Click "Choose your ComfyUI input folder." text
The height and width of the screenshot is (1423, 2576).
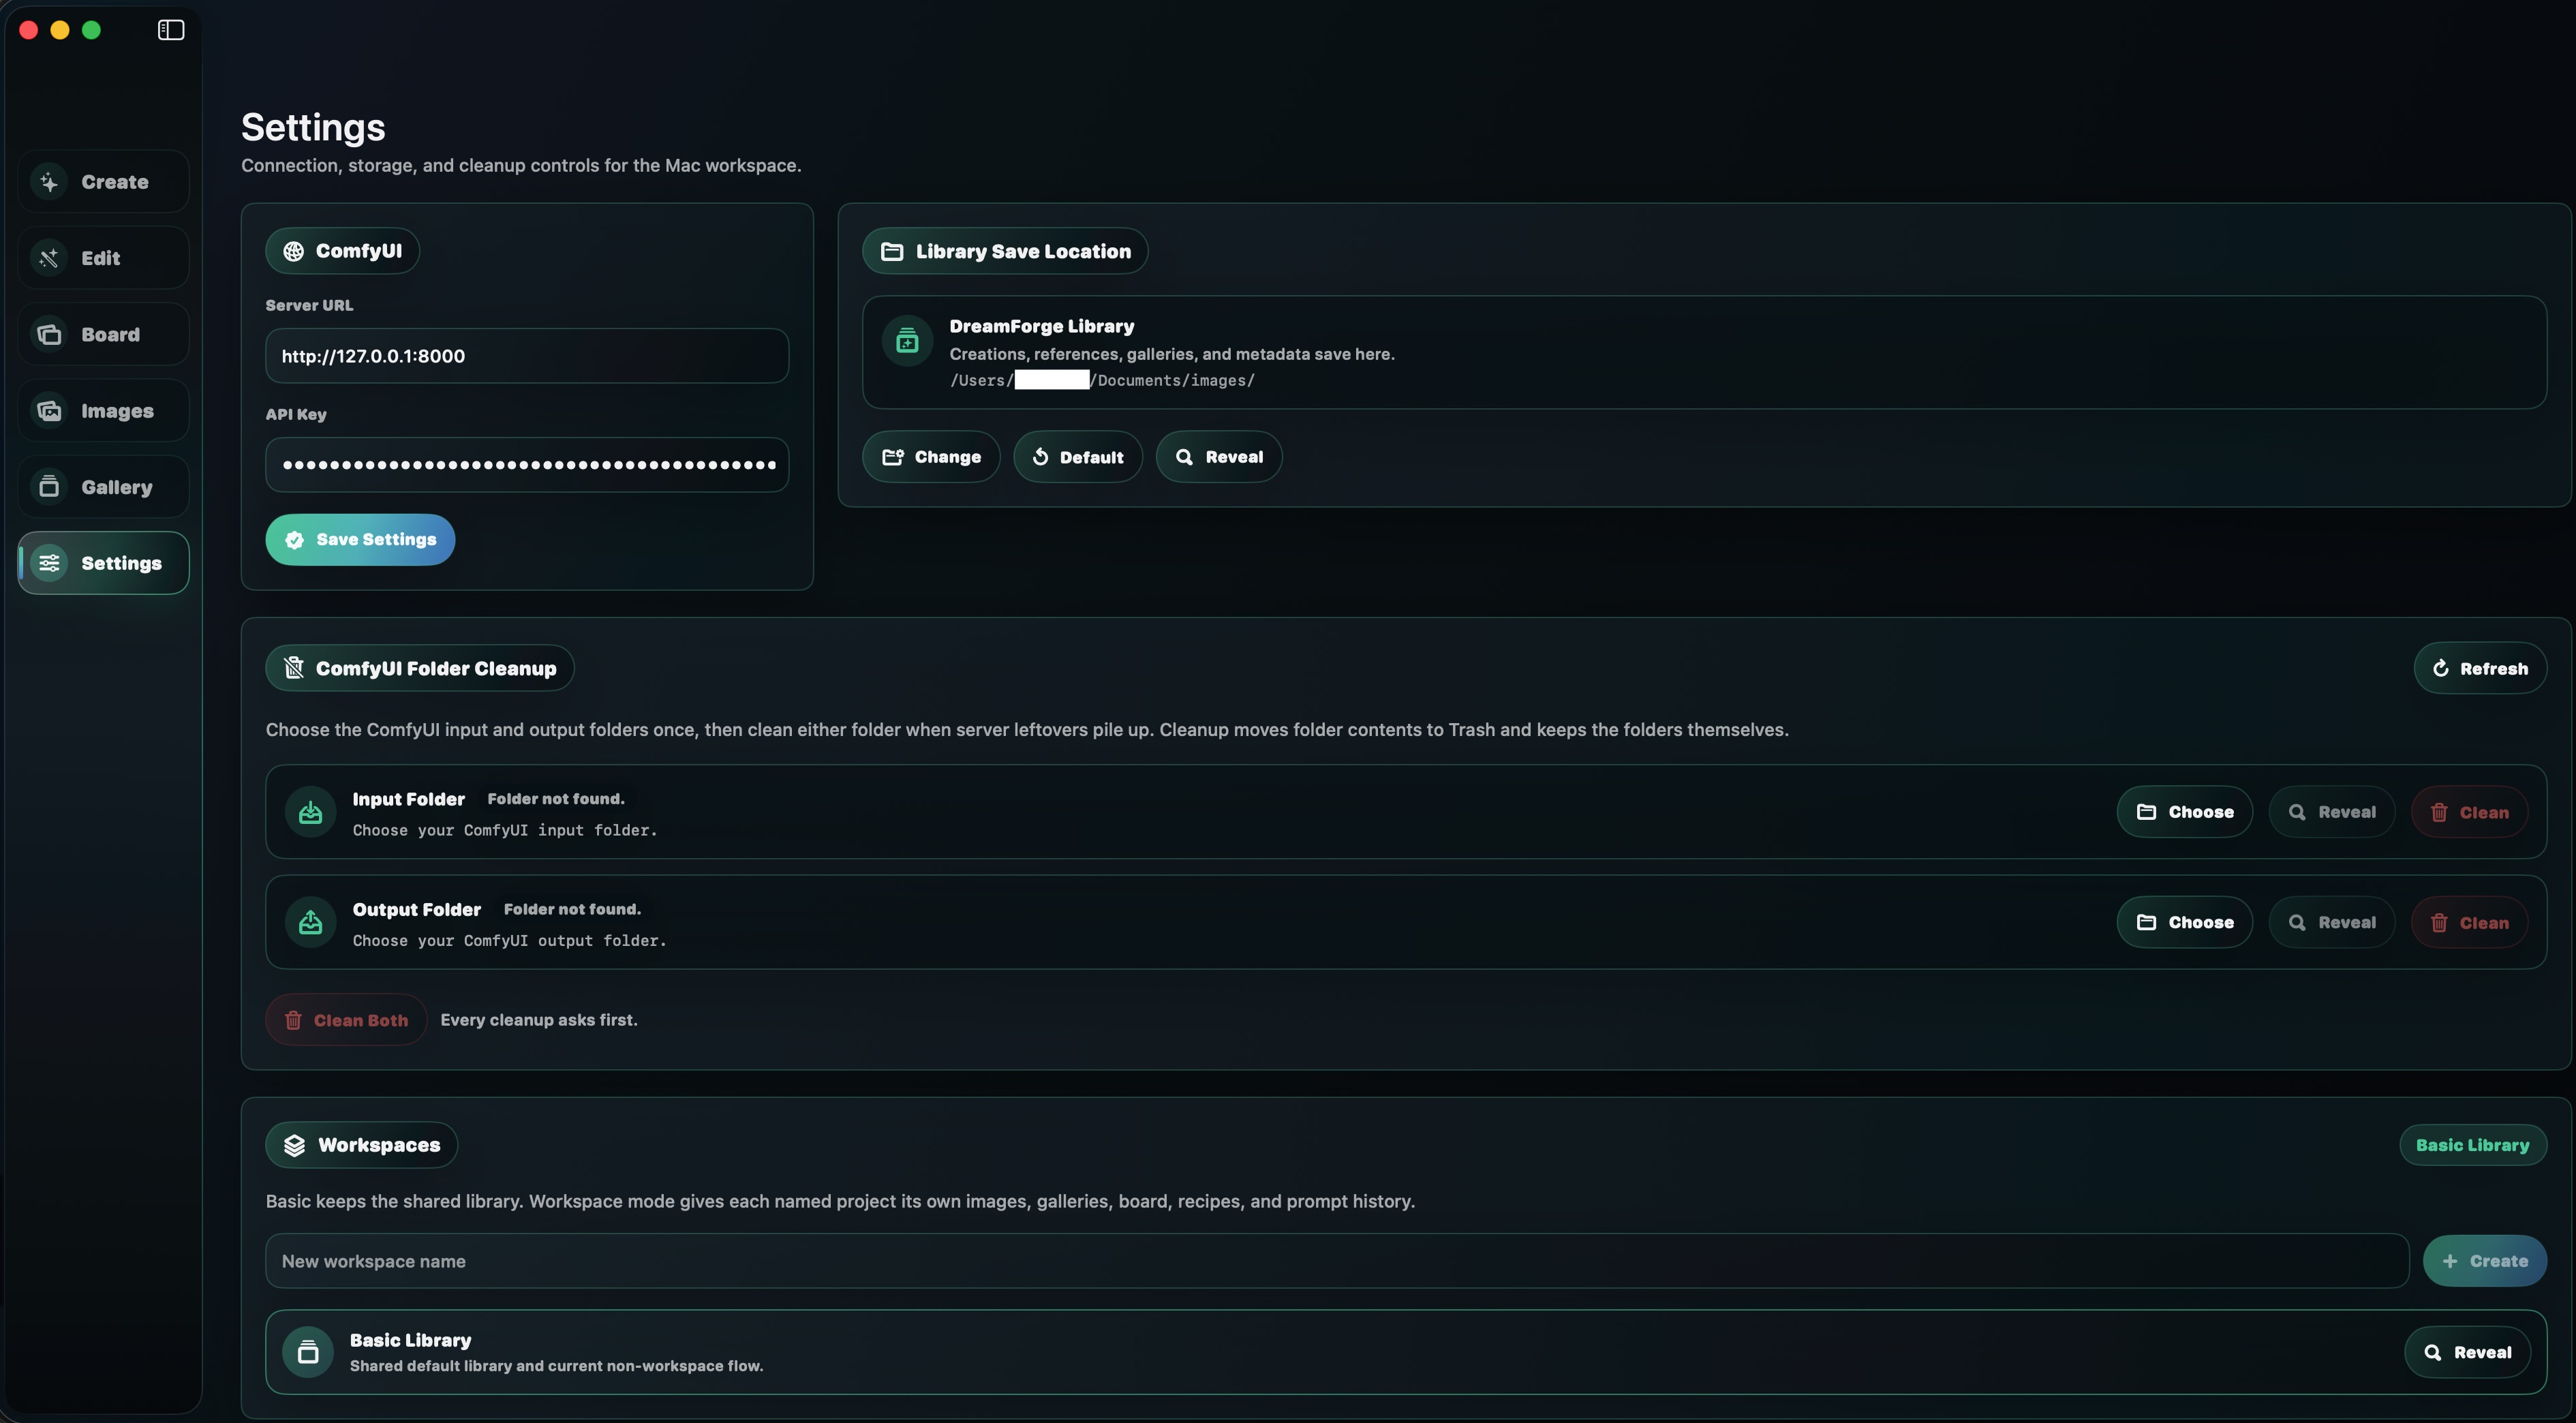(505, 830)
